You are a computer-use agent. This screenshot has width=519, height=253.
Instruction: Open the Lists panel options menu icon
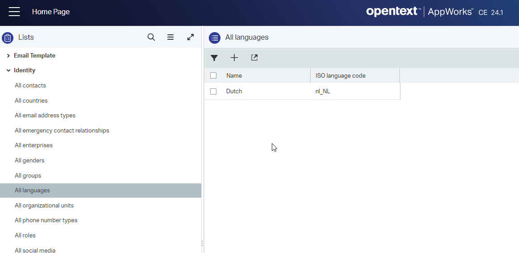(x=170, y=37)
